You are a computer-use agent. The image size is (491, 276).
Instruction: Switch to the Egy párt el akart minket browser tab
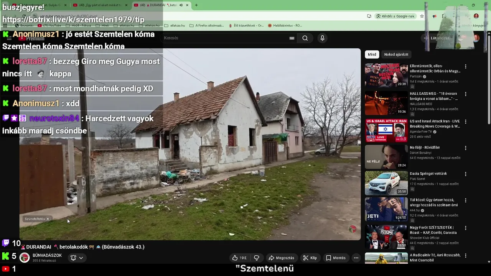pos(100,5)
